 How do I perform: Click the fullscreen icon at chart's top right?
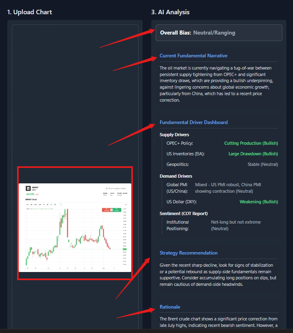[x=126, y=205]
